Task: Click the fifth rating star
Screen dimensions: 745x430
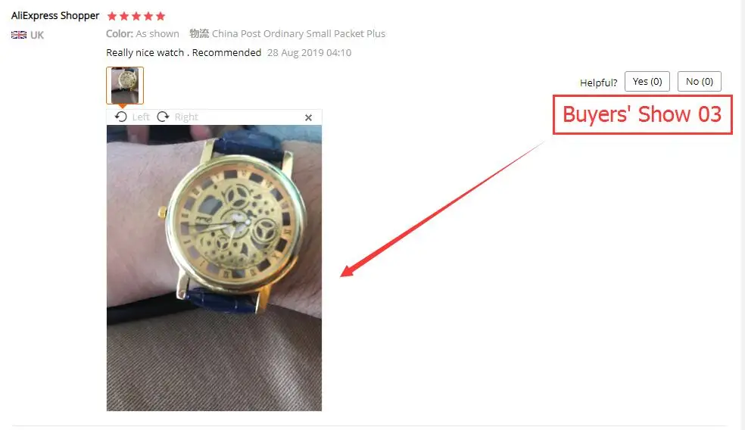Action: pyautogui.click(x=161, y=16)
